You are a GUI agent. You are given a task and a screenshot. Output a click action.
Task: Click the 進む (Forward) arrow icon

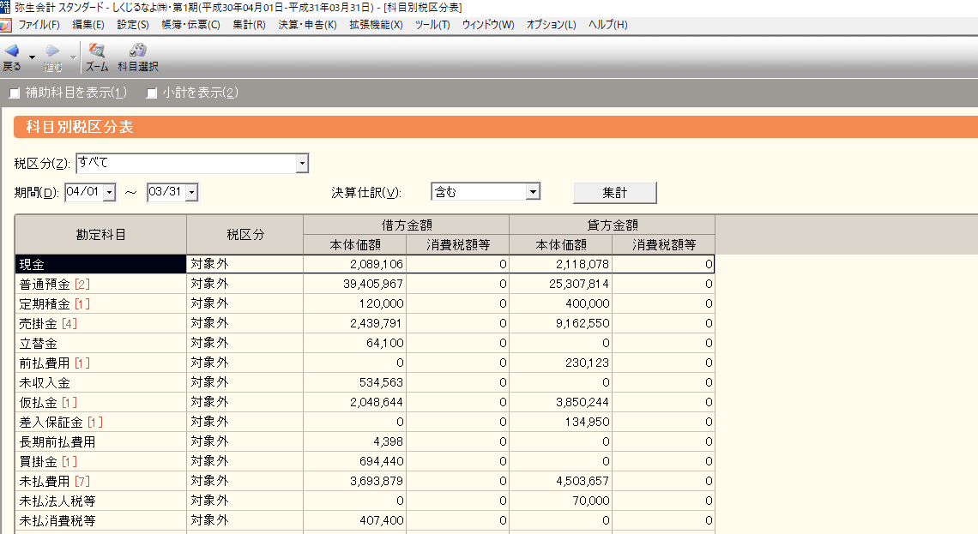52,51
